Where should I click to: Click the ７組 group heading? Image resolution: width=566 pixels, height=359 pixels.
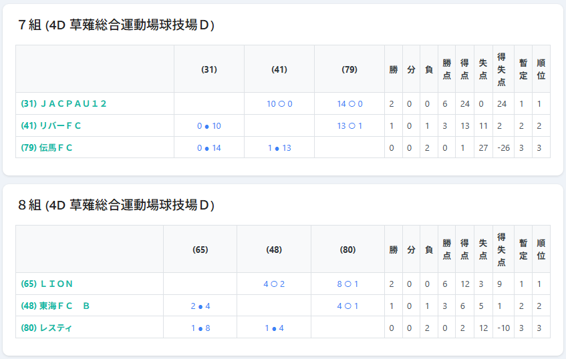[x=116, y=25]
